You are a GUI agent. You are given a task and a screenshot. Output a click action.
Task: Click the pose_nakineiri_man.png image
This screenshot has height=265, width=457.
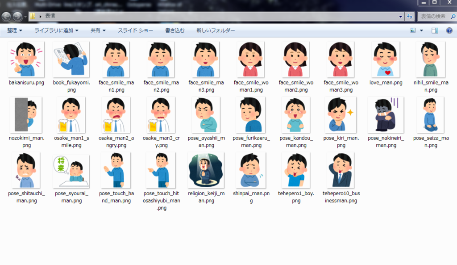[x=385, y=115]
